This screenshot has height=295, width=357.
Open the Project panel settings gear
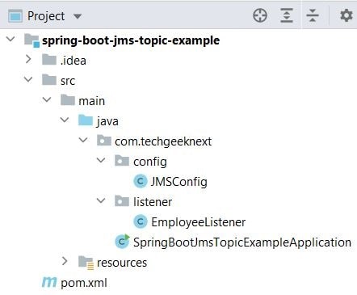pyautogui.click(x=346, y=15)
